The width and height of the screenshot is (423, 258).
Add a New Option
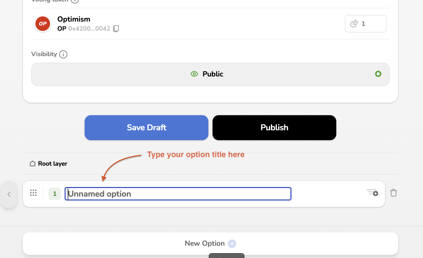[x=210, y=243]
